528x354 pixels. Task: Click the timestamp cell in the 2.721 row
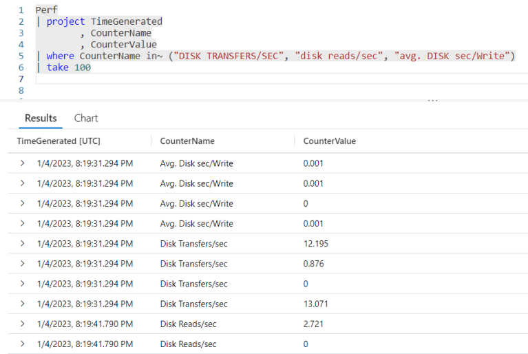pyautogui.click(x=85, y=324)
